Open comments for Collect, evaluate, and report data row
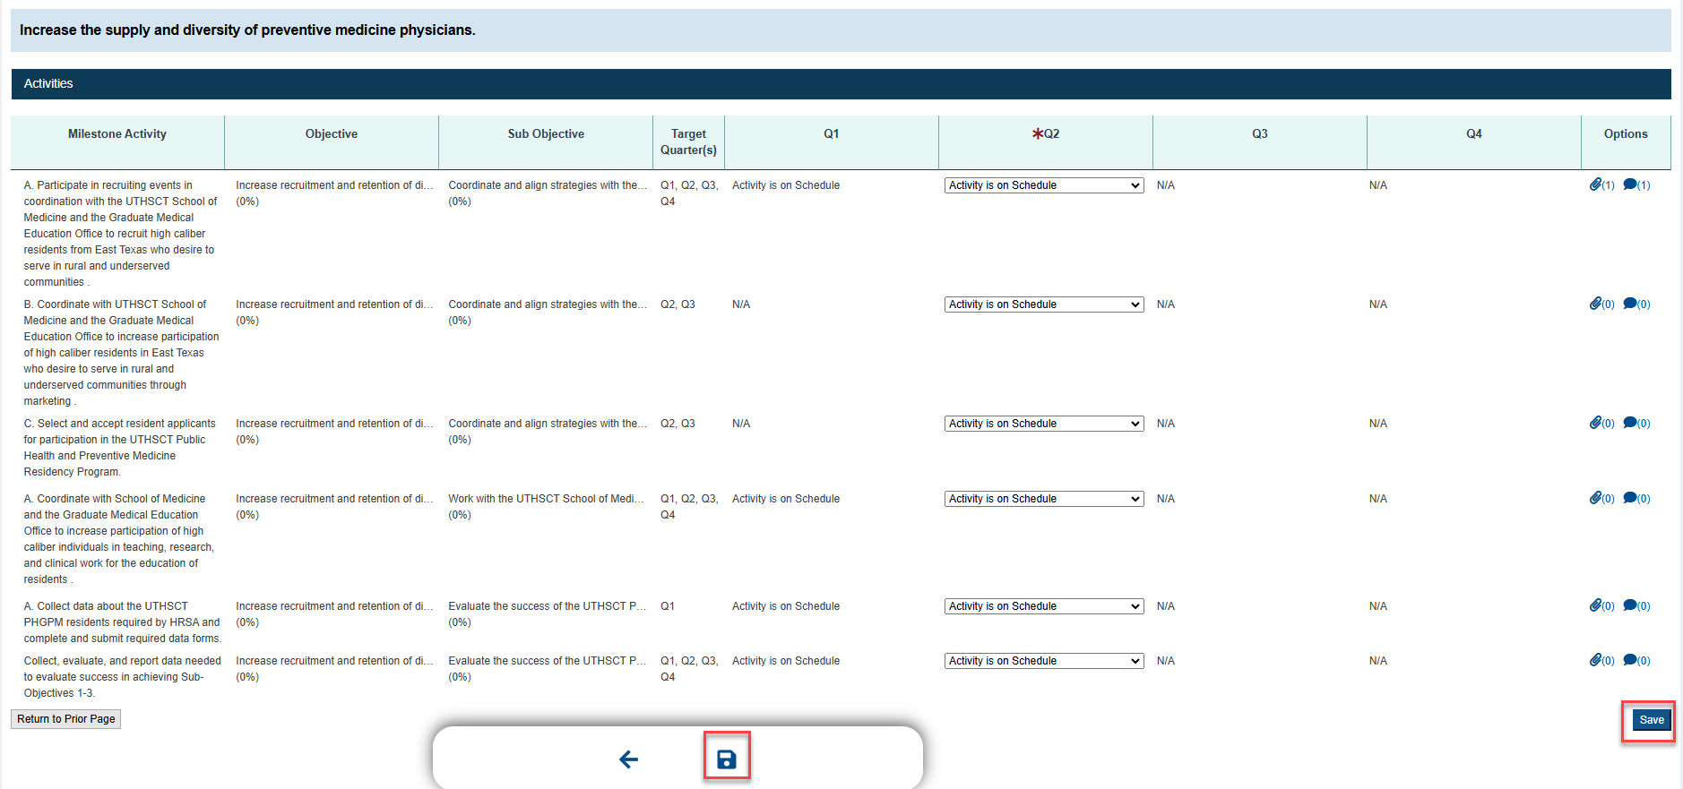Image resolution: width=1683 pixels, height=789 pixels. (x=1636, y=660)
